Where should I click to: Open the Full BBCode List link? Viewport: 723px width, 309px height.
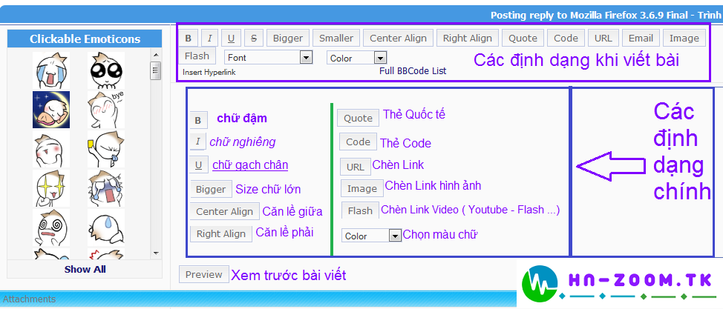[413, 71]
